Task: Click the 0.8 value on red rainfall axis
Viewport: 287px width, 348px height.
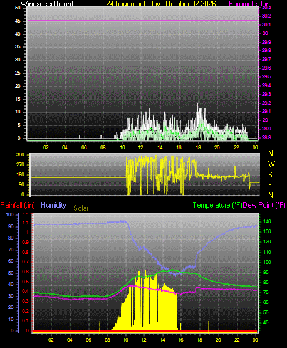Action: (26, 252)
